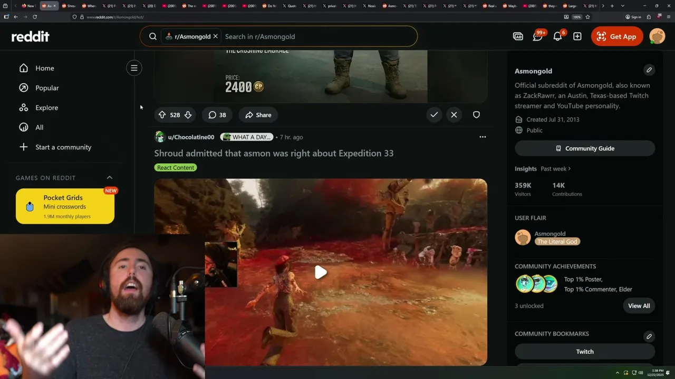675x379 pixels.
Task: Reload the page
Action: tap(35, 17)
